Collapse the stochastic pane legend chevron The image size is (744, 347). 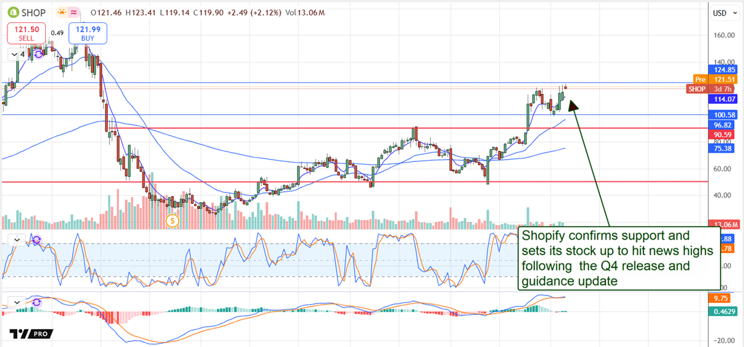19,240
